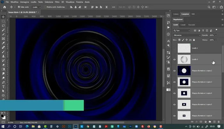224x129 pixels.
Task: Click the Home icon in options bar
Action: (4, 7)
